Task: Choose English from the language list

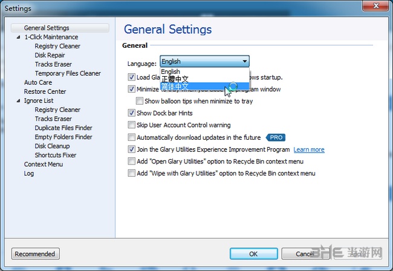Action: click(x=204, y=71)
